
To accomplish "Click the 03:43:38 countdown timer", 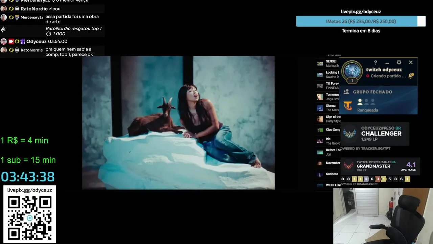I will pos(28,177).
